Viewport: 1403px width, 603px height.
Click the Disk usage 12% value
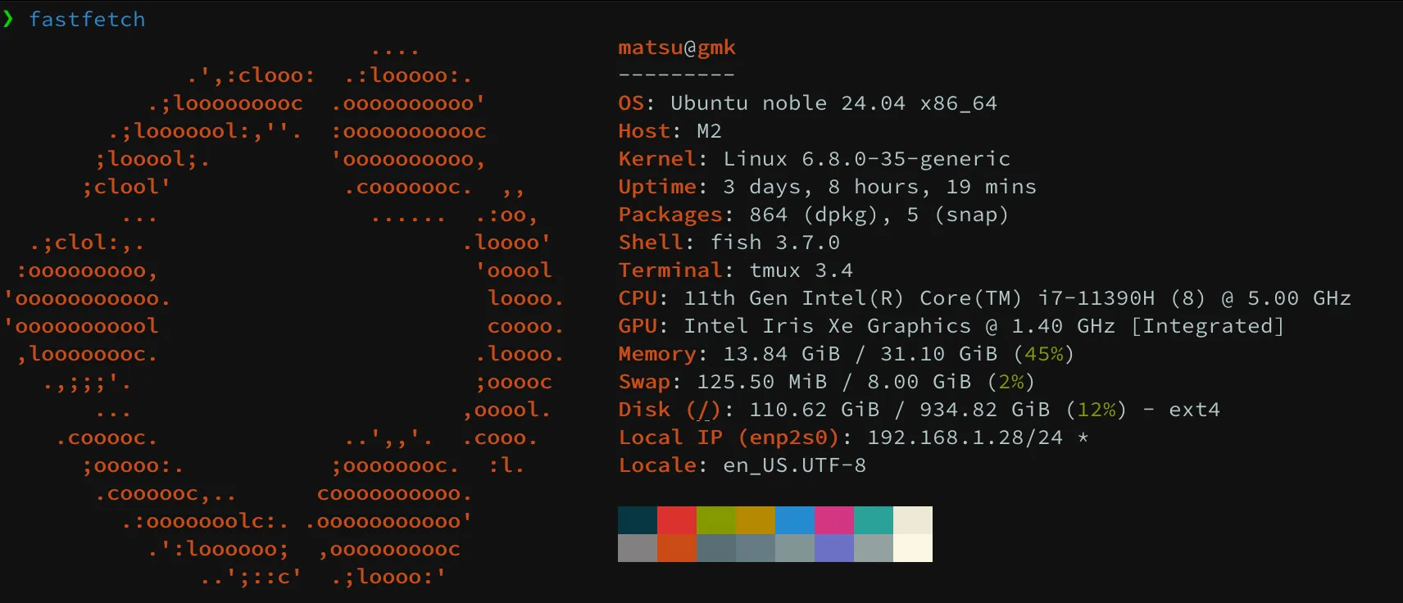1096,410
